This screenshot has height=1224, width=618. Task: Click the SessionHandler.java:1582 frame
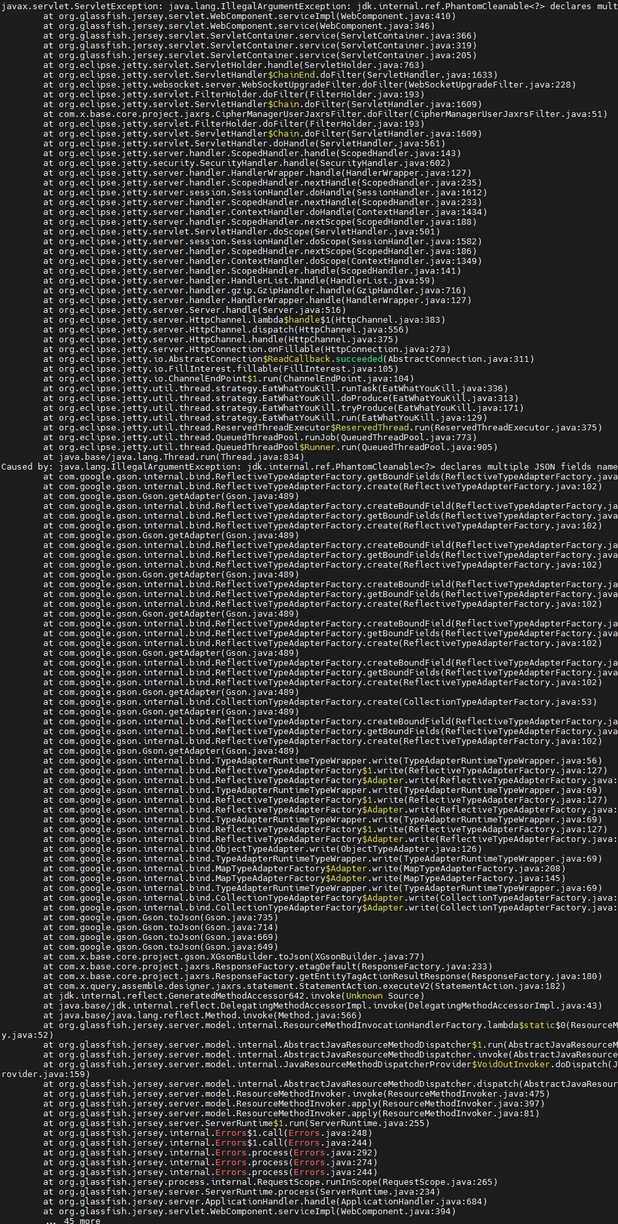tap(263, 241)
